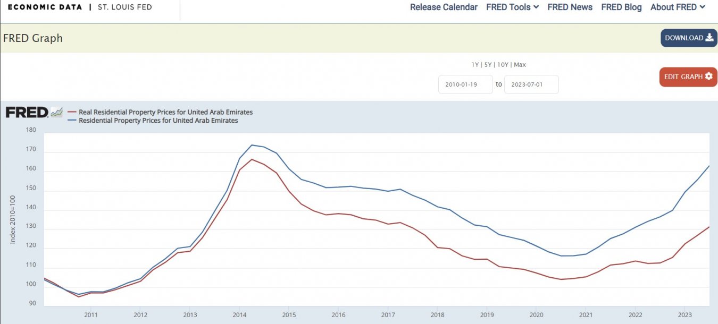Select the 5Y date range
This screenshot has height=324, width=718.
[x=488, y=65]
